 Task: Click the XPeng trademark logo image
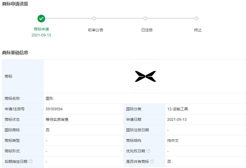[145, 76]
